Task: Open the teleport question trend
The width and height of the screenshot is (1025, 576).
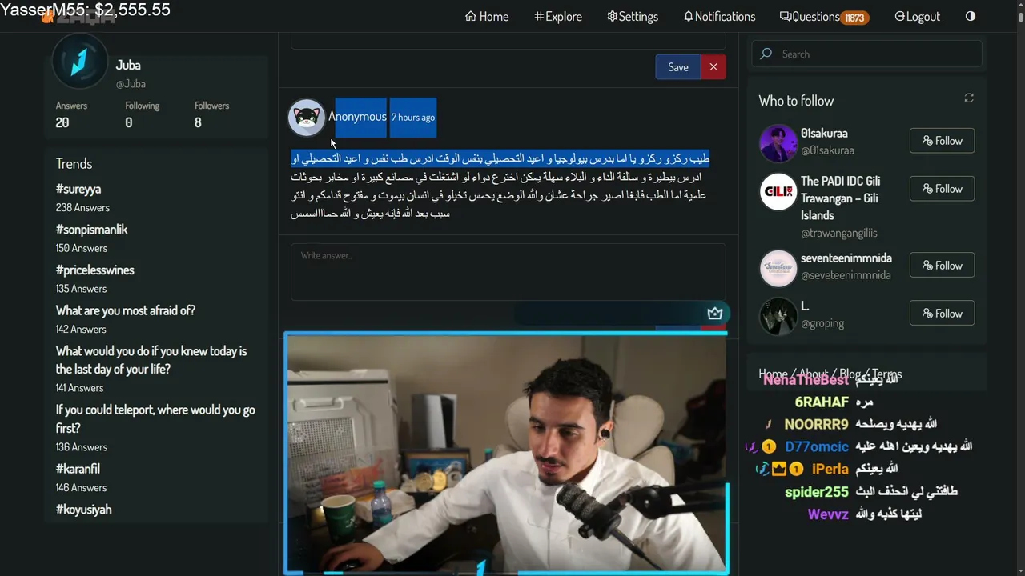Action: (x=155, y=418)
